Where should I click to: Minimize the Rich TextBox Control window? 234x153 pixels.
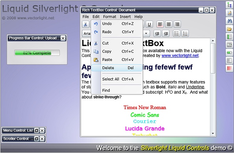(x=201, y=10)
